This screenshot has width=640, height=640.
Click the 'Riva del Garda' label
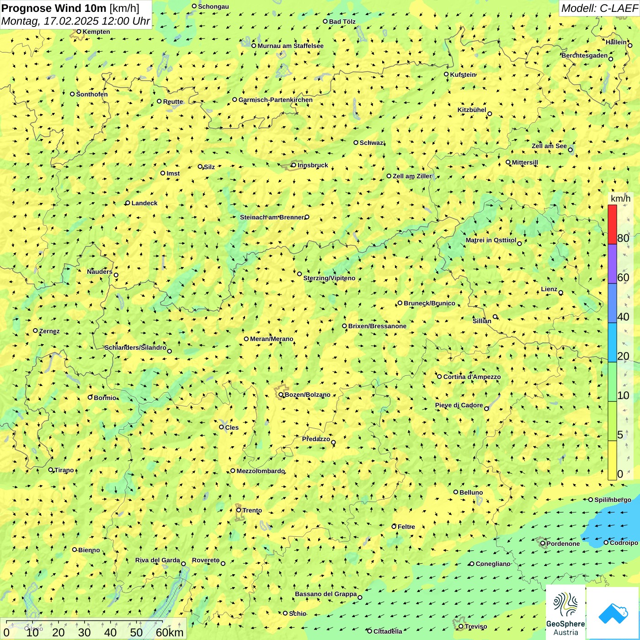click(157, 560)
